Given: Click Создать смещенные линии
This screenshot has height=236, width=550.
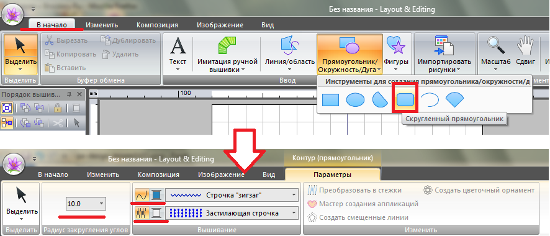Looking at the screenshot, I should pyautogui.click(x=358, y=217).
